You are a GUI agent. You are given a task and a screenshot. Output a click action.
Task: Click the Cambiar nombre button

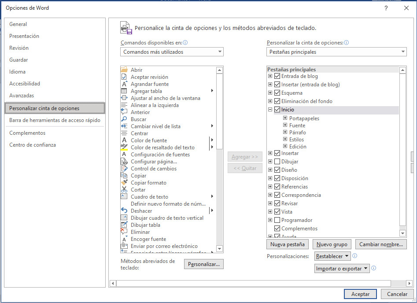[x=381, y=244]
